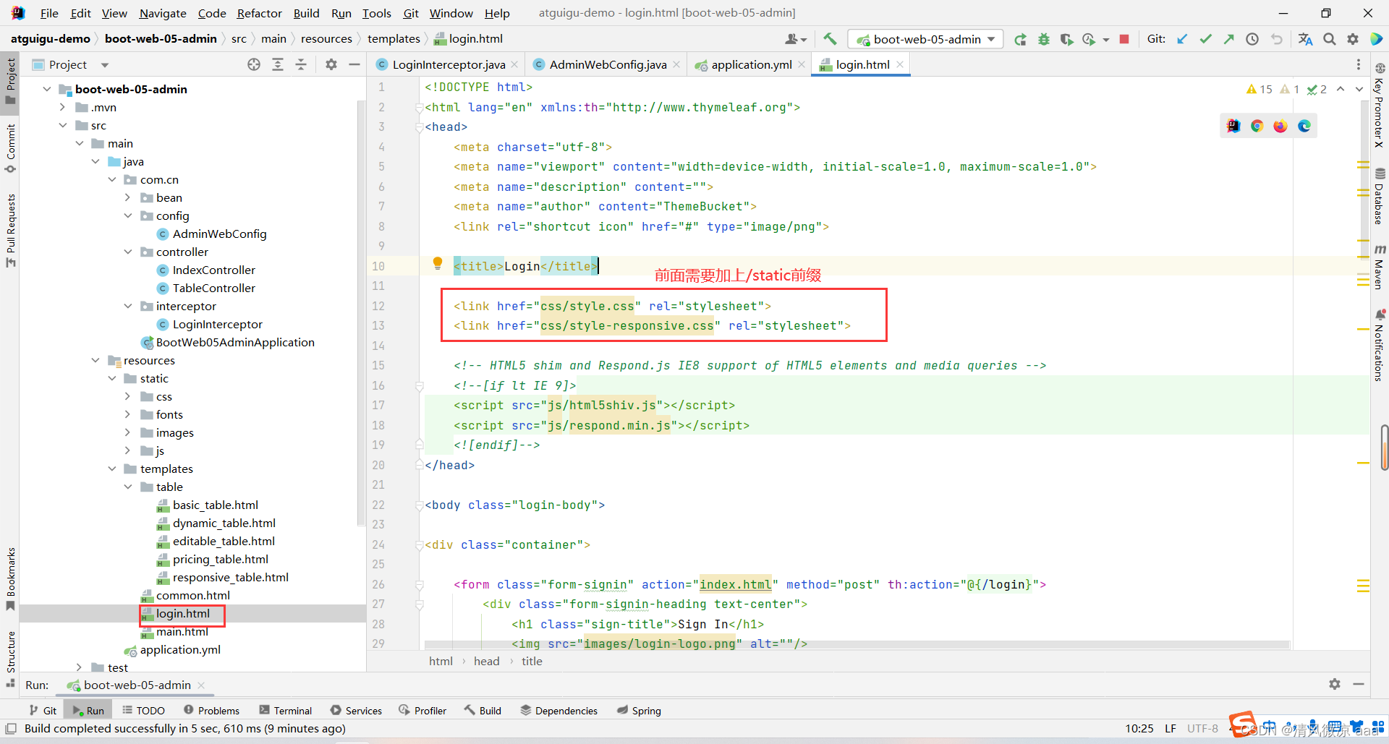Toggle the Database tool window
Viewport: 1389px width, 744px height.
1380,197
